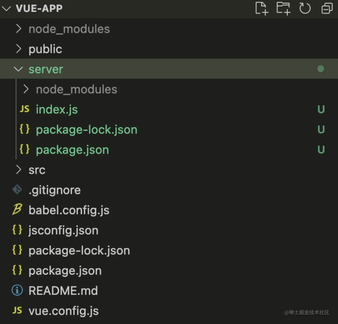
Task: Click the U status badge for index.js
Action: pyautogui.click(x=321, y=109)
